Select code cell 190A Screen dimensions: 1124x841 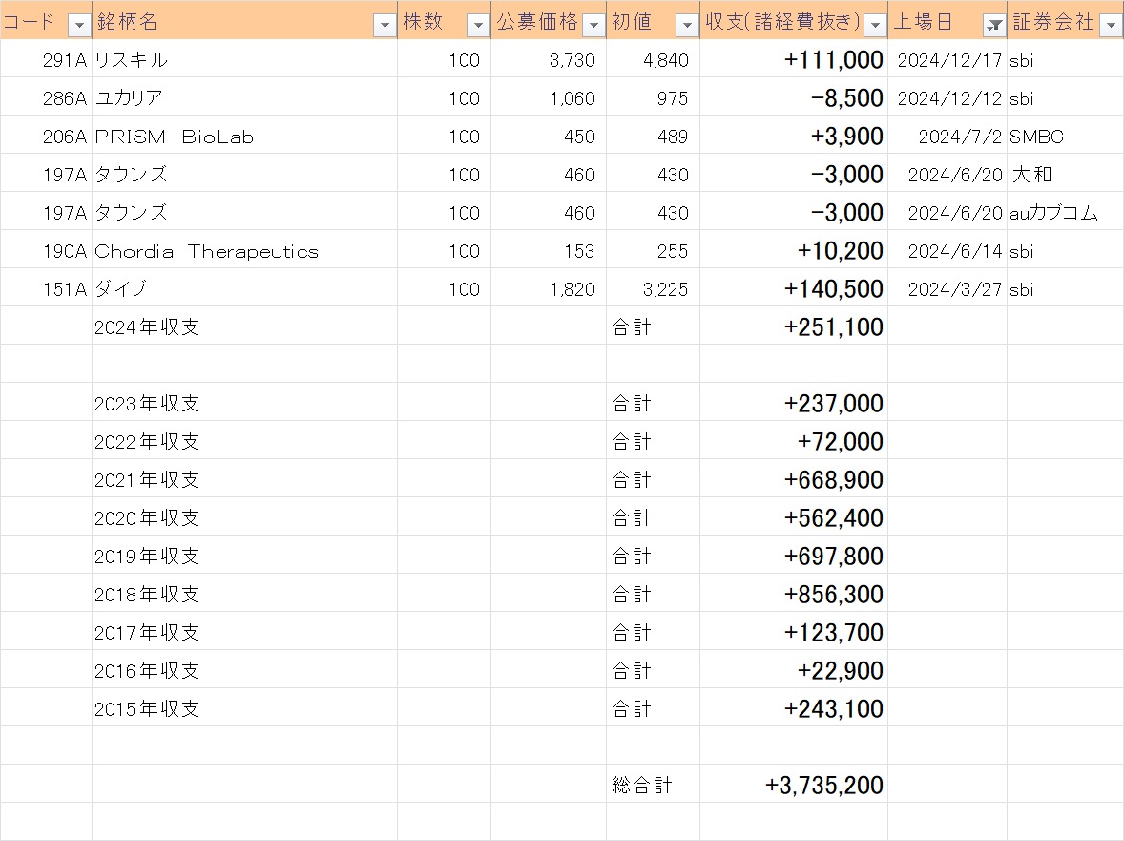[47, 249]
